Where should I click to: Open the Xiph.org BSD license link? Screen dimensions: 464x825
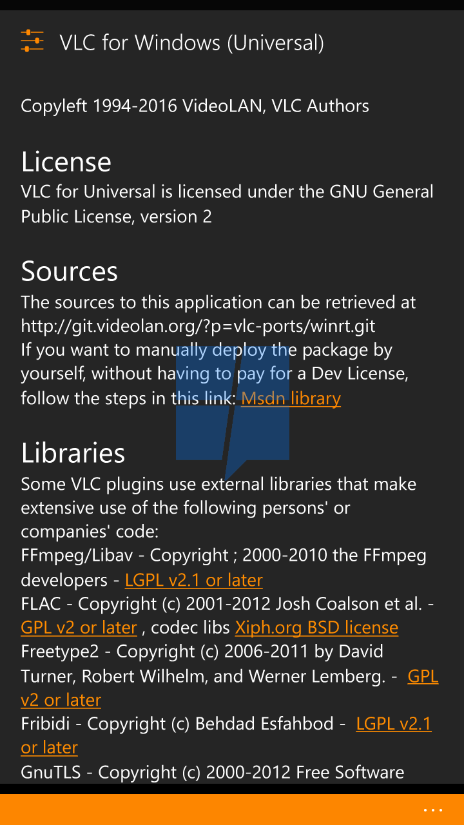(x=316, y=628)
